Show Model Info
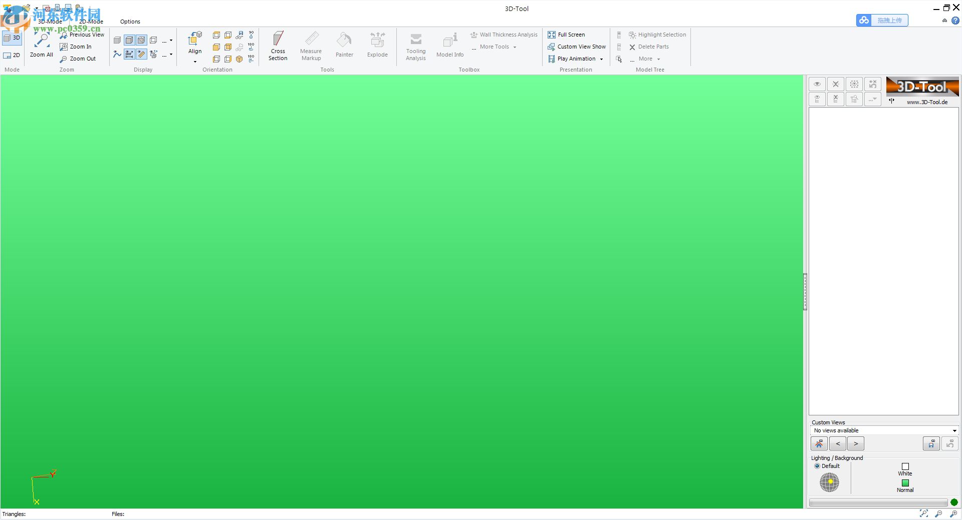Viewport: 962px width, 520px height. 449,45
